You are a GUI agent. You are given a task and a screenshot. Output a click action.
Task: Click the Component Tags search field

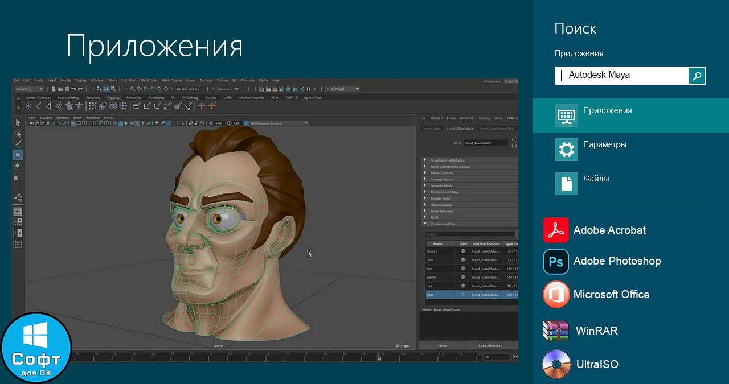pos(470,234)
